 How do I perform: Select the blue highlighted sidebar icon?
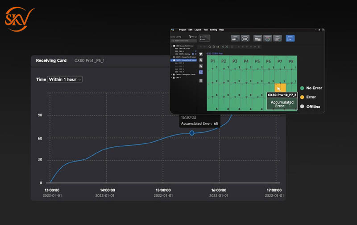pyautogui.click(x=201, y=72)
